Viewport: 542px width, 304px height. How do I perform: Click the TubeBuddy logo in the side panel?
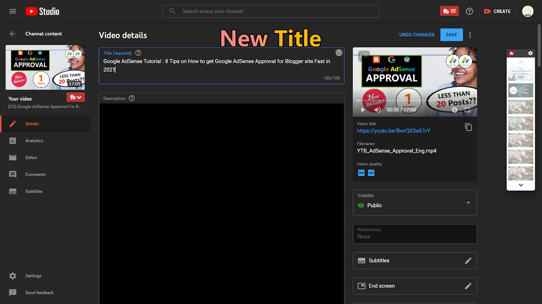click(512, 53)
